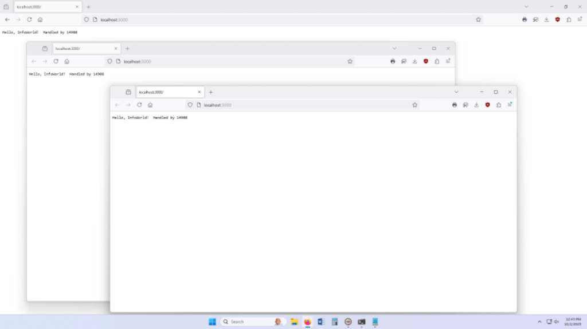Reload the page in the back maximized window

point(29,19)
